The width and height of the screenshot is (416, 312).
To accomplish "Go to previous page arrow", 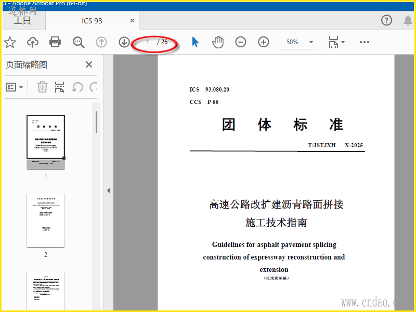I will point(101,42).
